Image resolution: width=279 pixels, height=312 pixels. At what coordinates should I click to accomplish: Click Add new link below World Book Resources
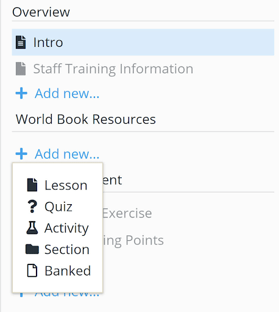point(67,154)
